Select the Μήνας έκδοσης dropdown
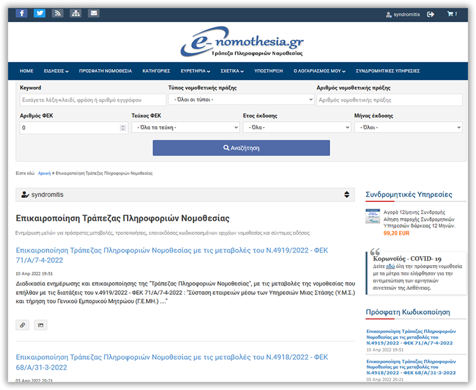The image size is (476, 390). coord(408,127)
